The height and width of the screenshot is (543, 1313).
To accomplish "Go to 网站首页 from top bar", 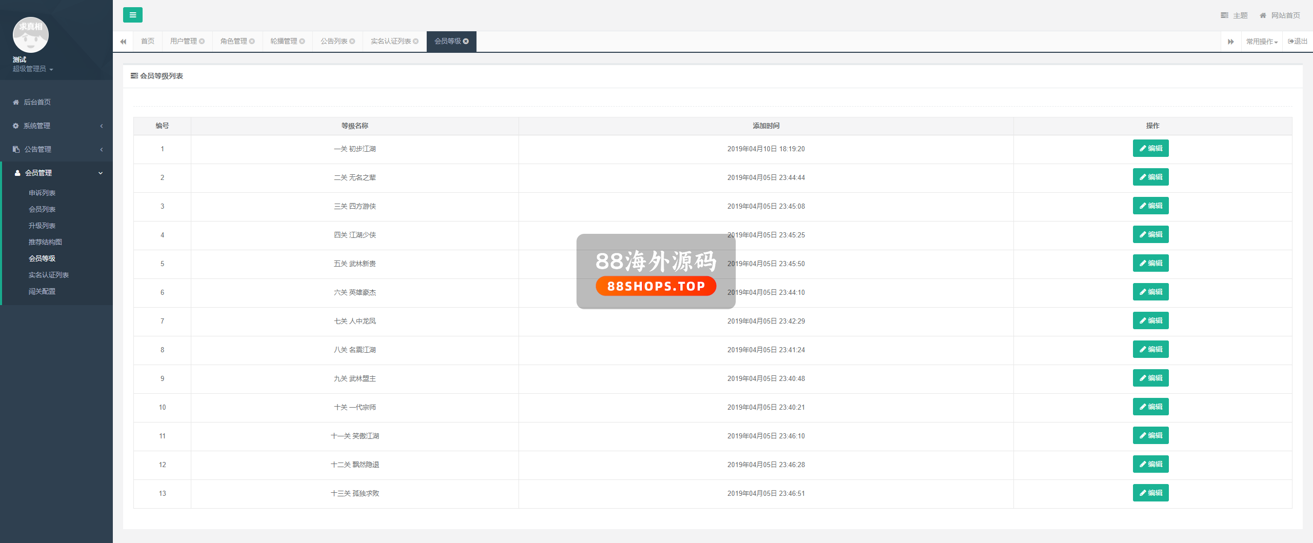I will (1280, 15).
